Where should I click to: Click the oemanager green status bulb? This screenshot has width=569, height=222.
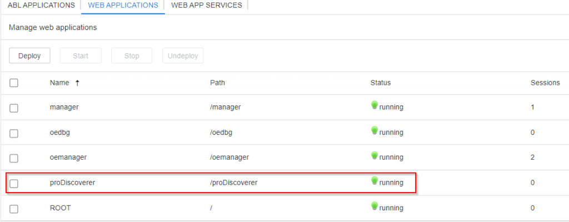374,156
